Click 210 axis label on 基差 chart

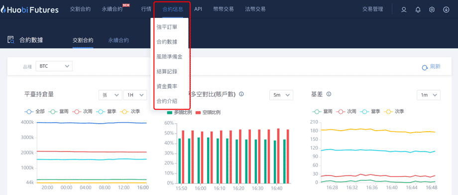314,122
